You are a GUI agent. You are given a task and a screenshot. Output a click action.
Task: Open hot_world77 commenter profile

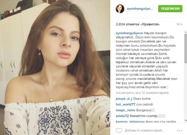click(126, 104)
